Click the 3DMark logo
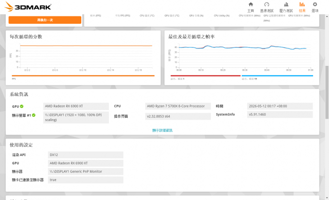329x200 pixels. coord(28,7)
